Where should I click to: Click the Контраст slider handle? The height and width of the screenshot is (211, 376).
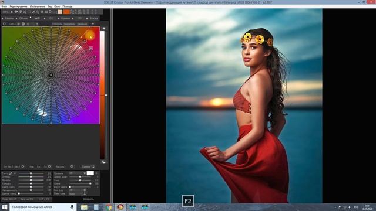pyautogui.click(x=31, y=183)
